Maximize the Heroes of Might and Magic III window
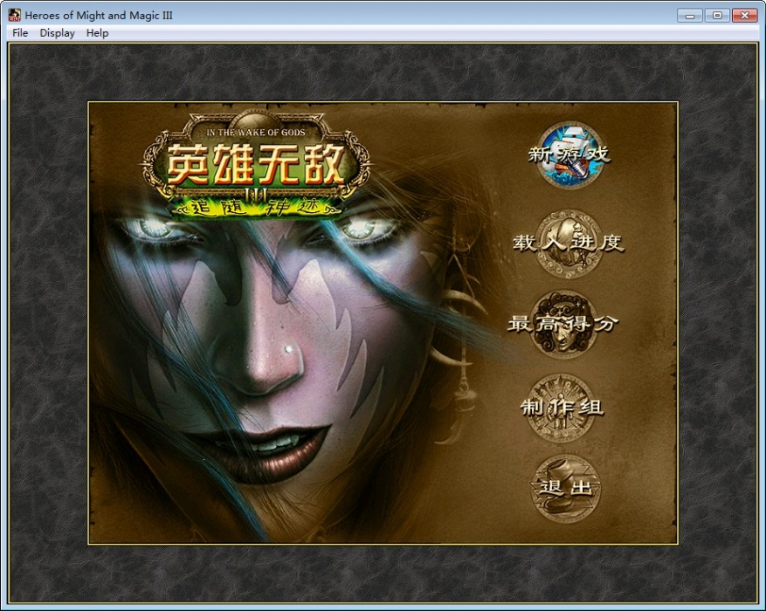 click(x=717, y=16)
